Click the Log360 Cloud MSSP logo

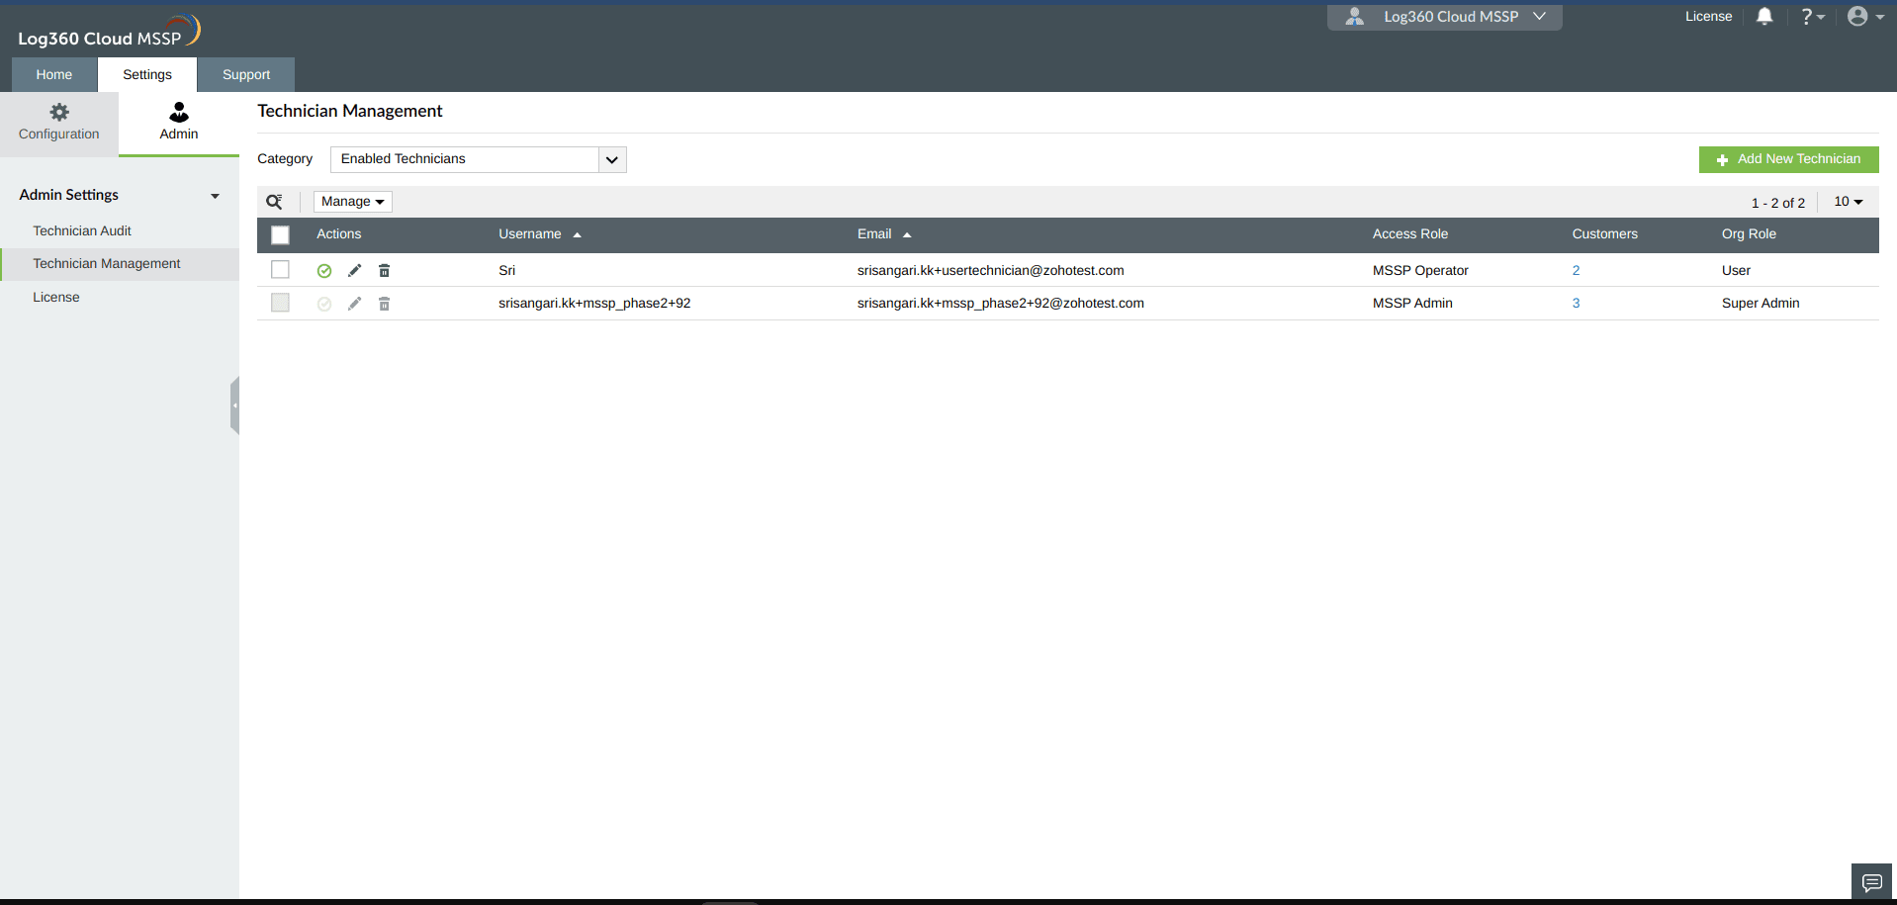109,32
